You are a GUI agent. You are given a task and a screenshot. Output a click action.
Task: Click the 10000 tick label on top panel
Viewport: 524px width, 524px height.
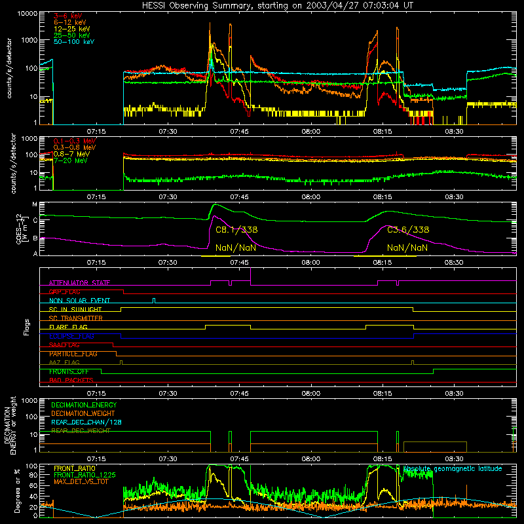pos(28,14)
